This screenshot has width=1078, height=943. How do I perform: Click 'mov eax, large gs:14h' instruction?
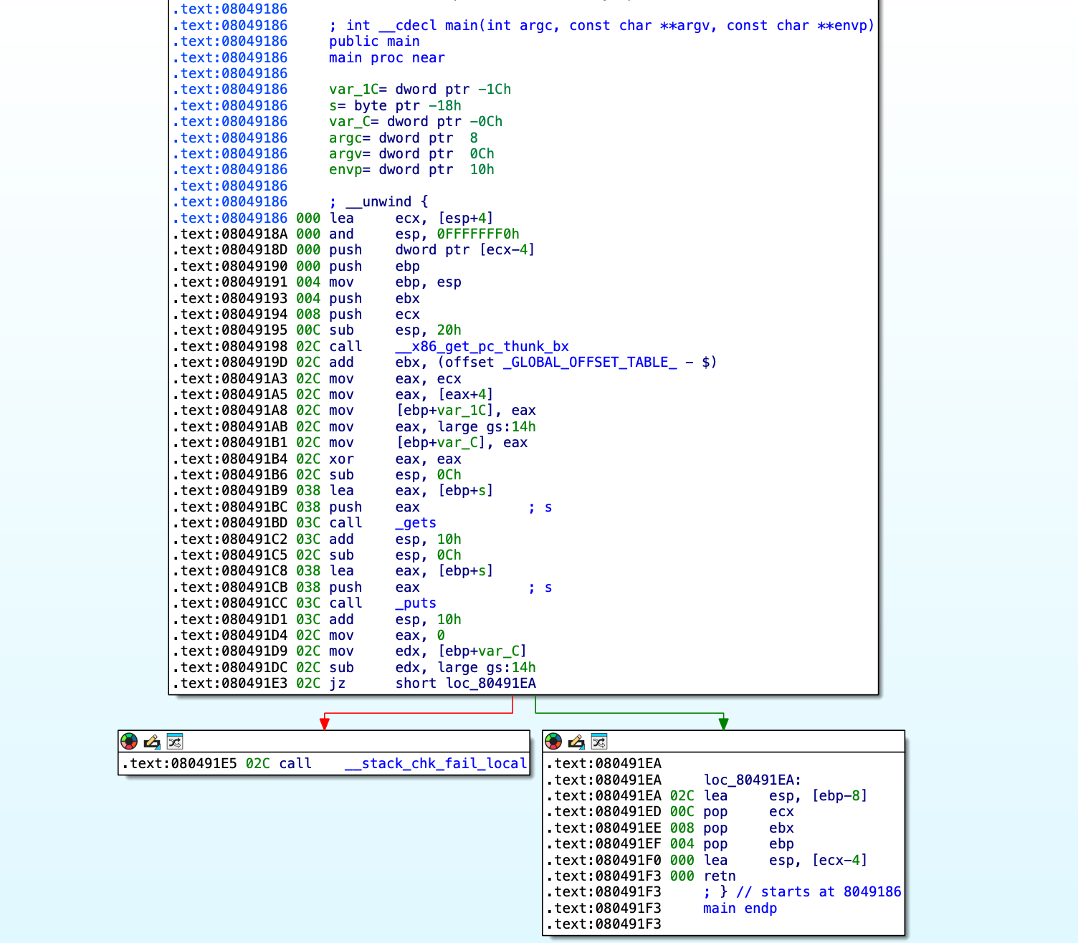pyautogui.click(x=433, y=427)
